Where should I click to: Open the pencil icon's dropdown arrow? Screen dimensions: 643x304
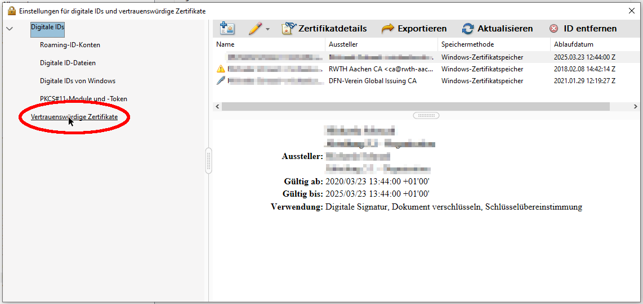[x=268, y=29]
